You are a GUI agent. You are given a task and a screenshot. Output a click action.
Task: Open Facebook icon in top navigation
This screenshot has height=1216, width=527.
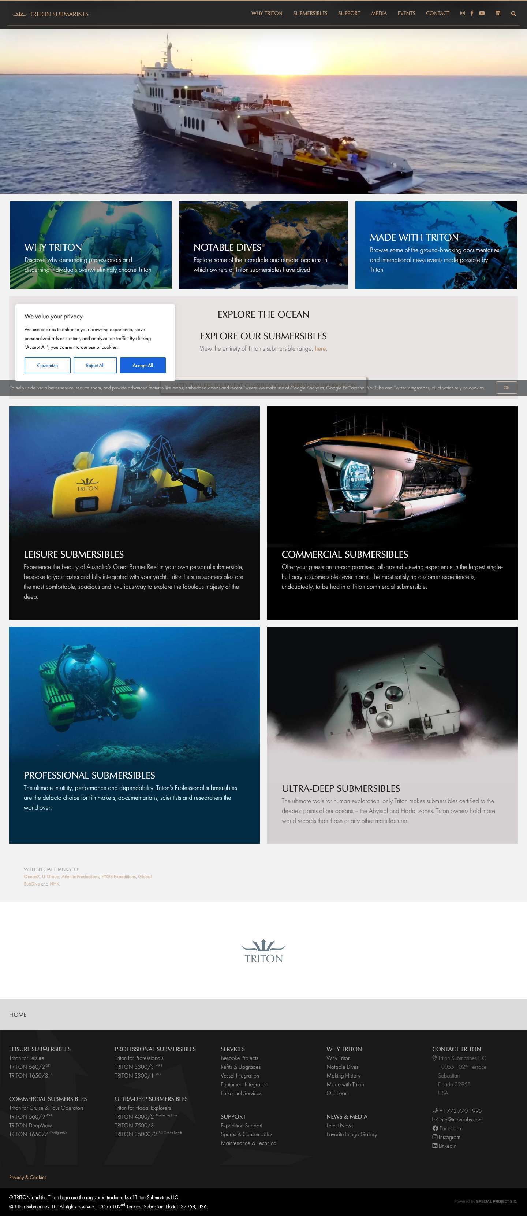[x=472, y=13]
